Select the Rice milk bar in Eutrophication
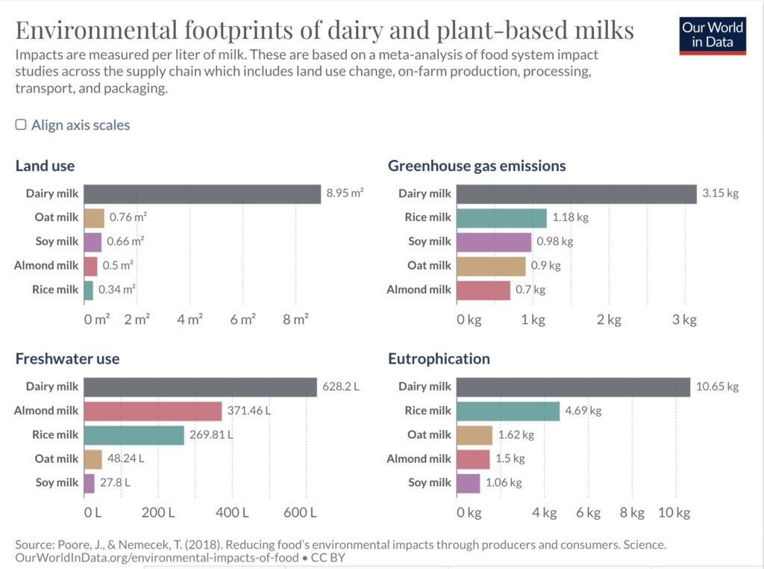This screenshot has height=569, width=764. coord(507,411)
